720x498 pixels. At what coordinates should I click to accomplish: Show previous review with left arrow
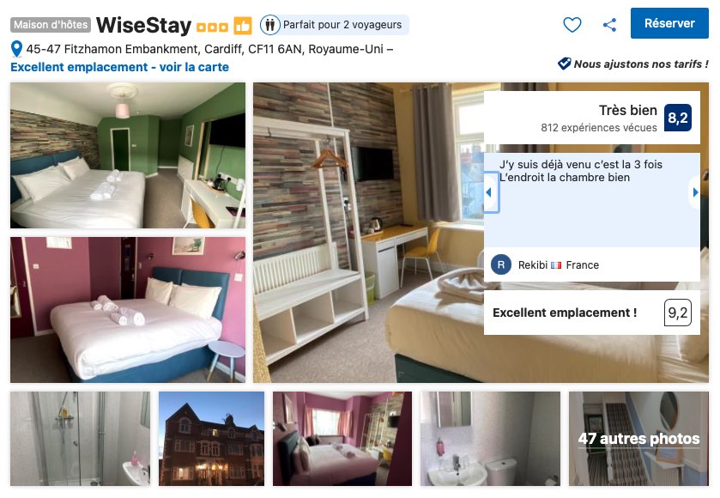[490, 192]
